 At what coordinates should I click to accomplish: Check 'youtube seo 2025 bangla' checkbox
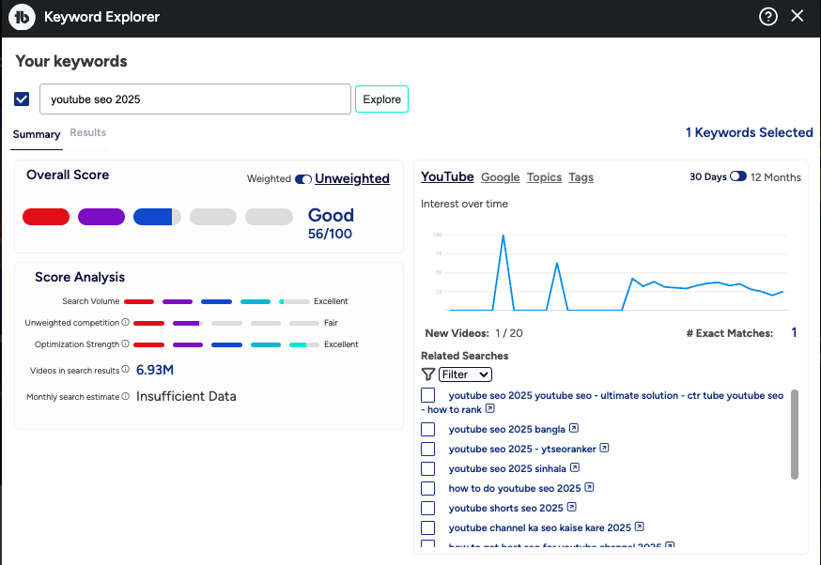pos(427,429)
